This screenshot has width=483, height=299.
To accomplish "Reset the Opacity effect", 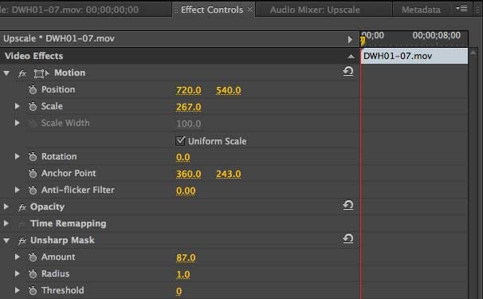I will point(348,205).
